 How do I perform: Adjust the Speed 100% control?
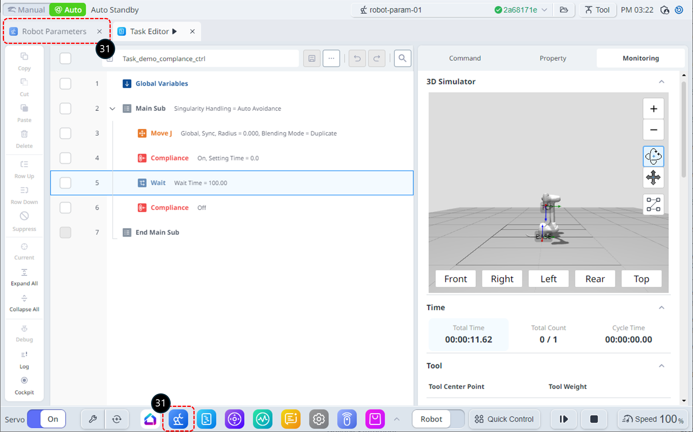[x=653, y=419]
